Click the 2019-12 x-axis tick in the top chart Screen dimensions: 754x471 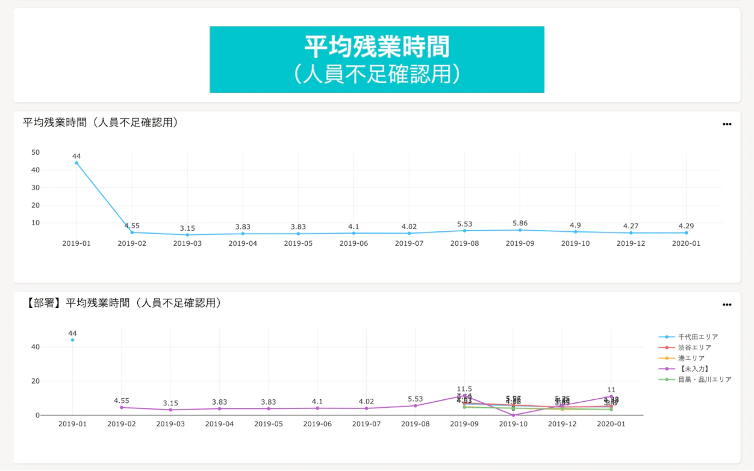(x=631, y=243)
